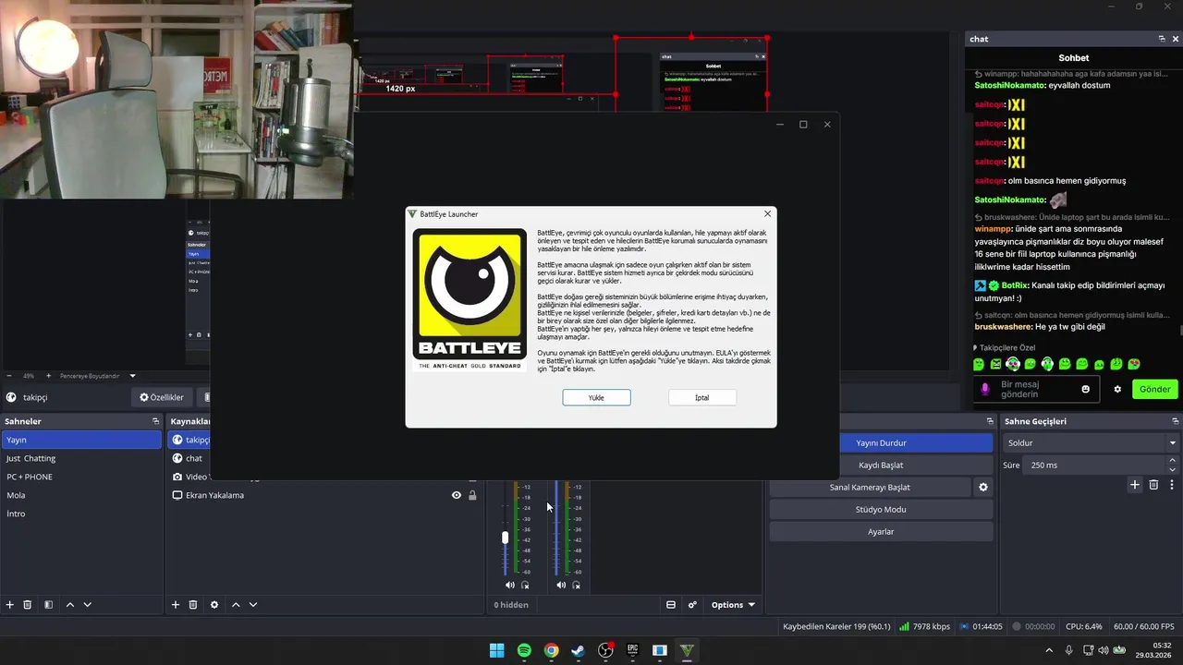Open Özellikler for the takipçi source

click(x=162, y=397)
